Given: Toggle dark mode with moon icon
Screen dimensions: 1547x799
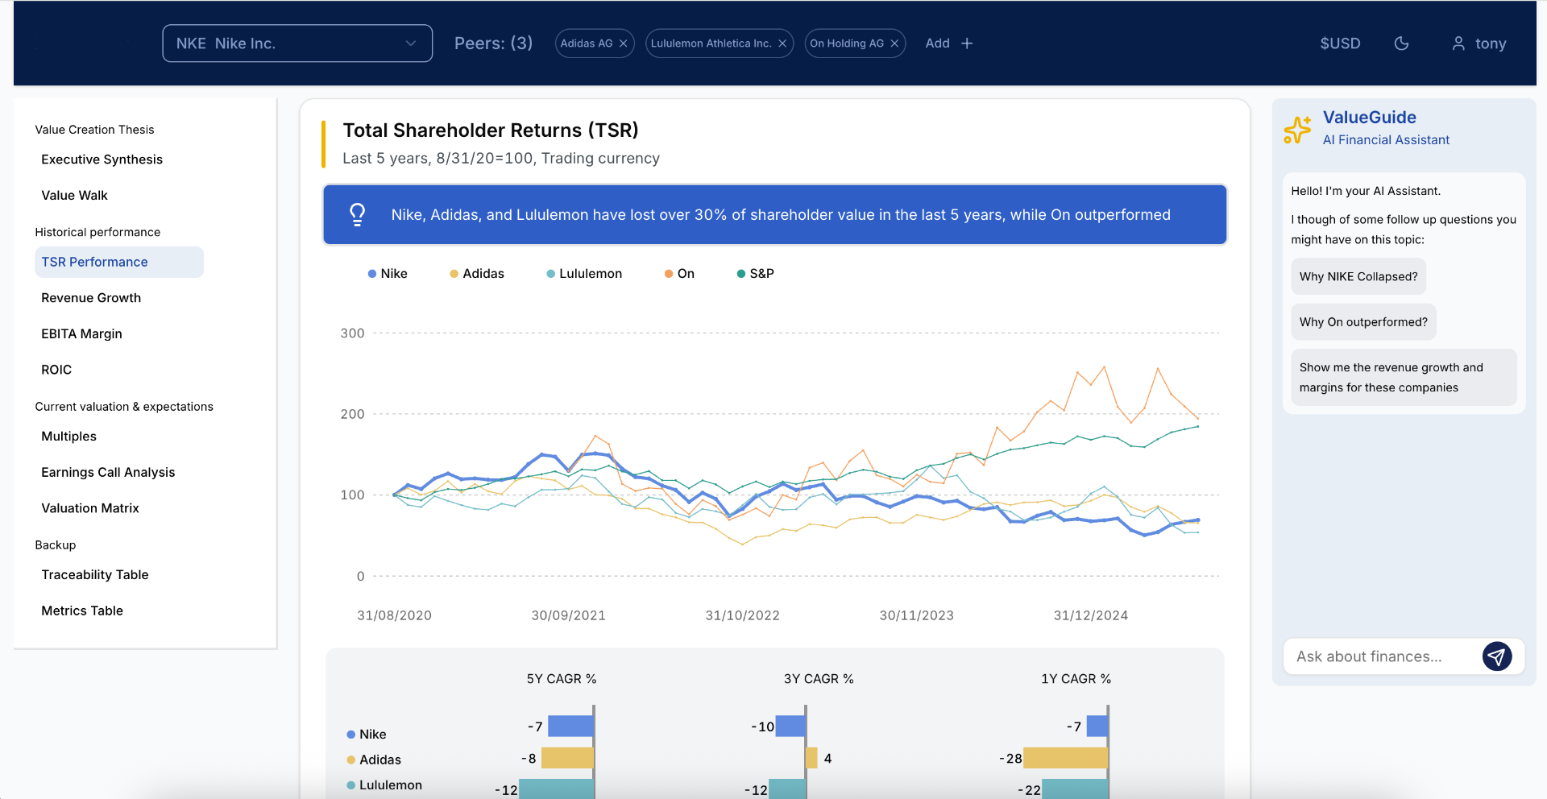Looking at the screenshot, I should coord(1401,43).
